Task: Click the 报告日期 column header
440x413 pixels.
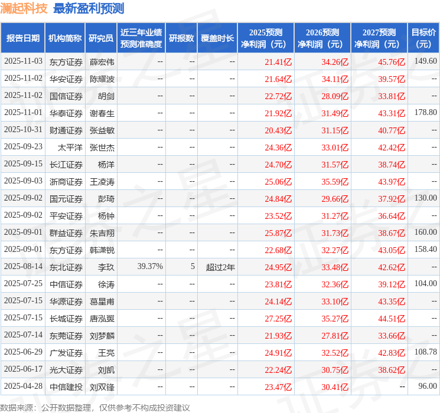Action: [22, 38]
